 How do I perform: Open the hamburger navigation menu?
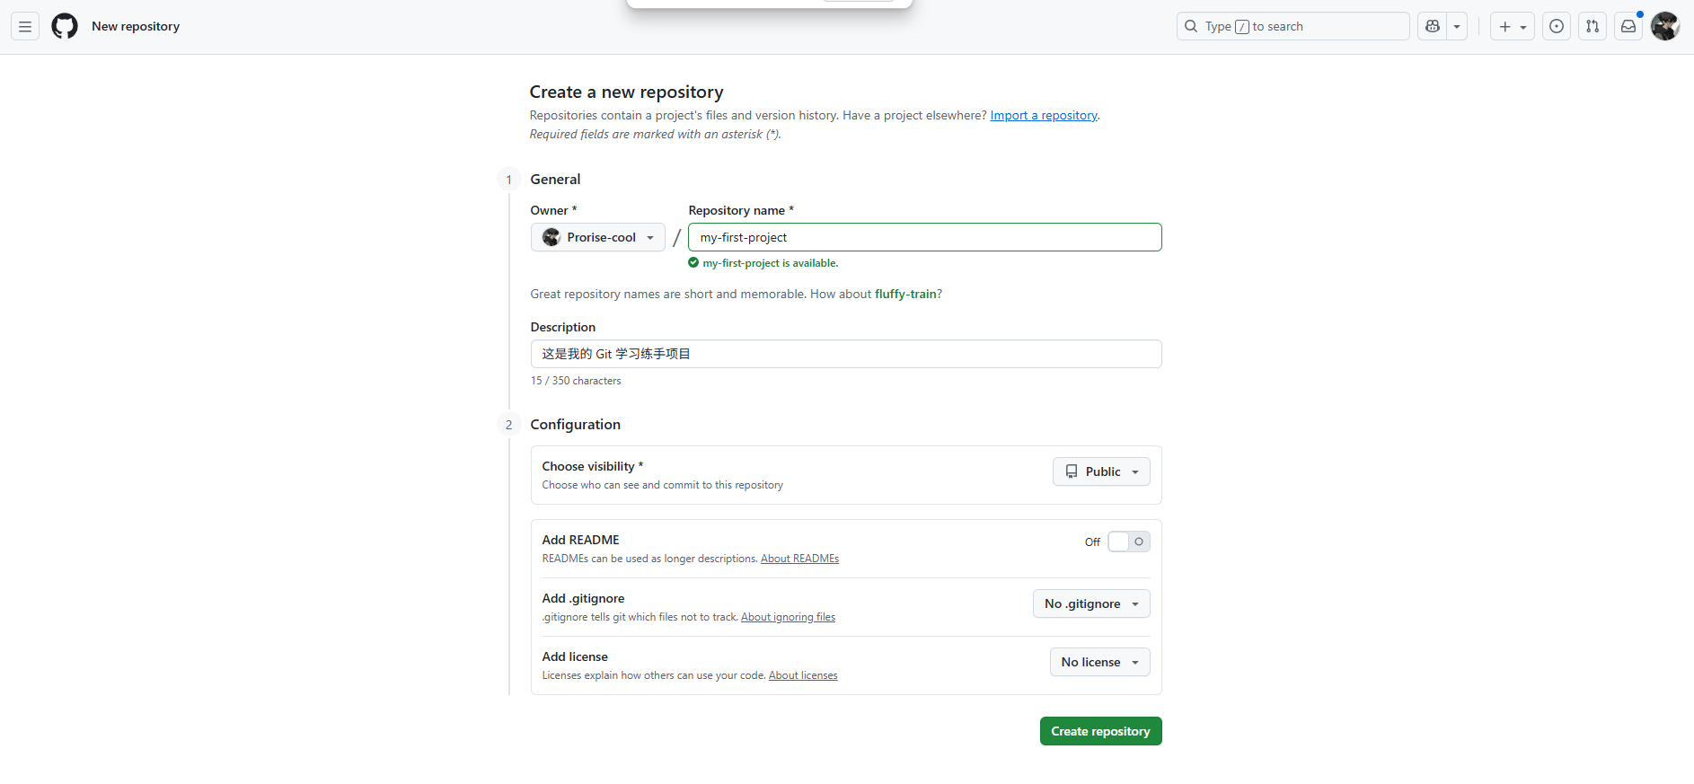point(25,27)
